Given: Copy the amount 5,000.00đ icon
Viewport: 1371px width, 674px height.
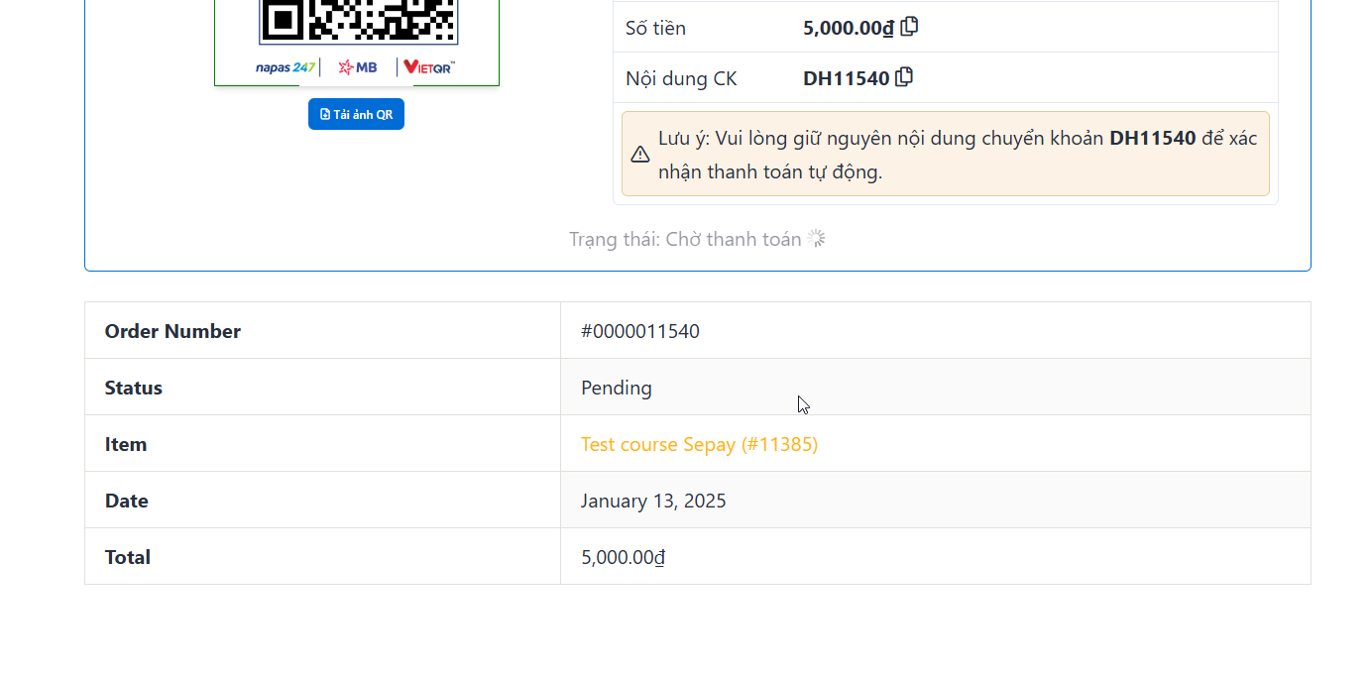Looking at the screenshot, I should pos(909,27).
